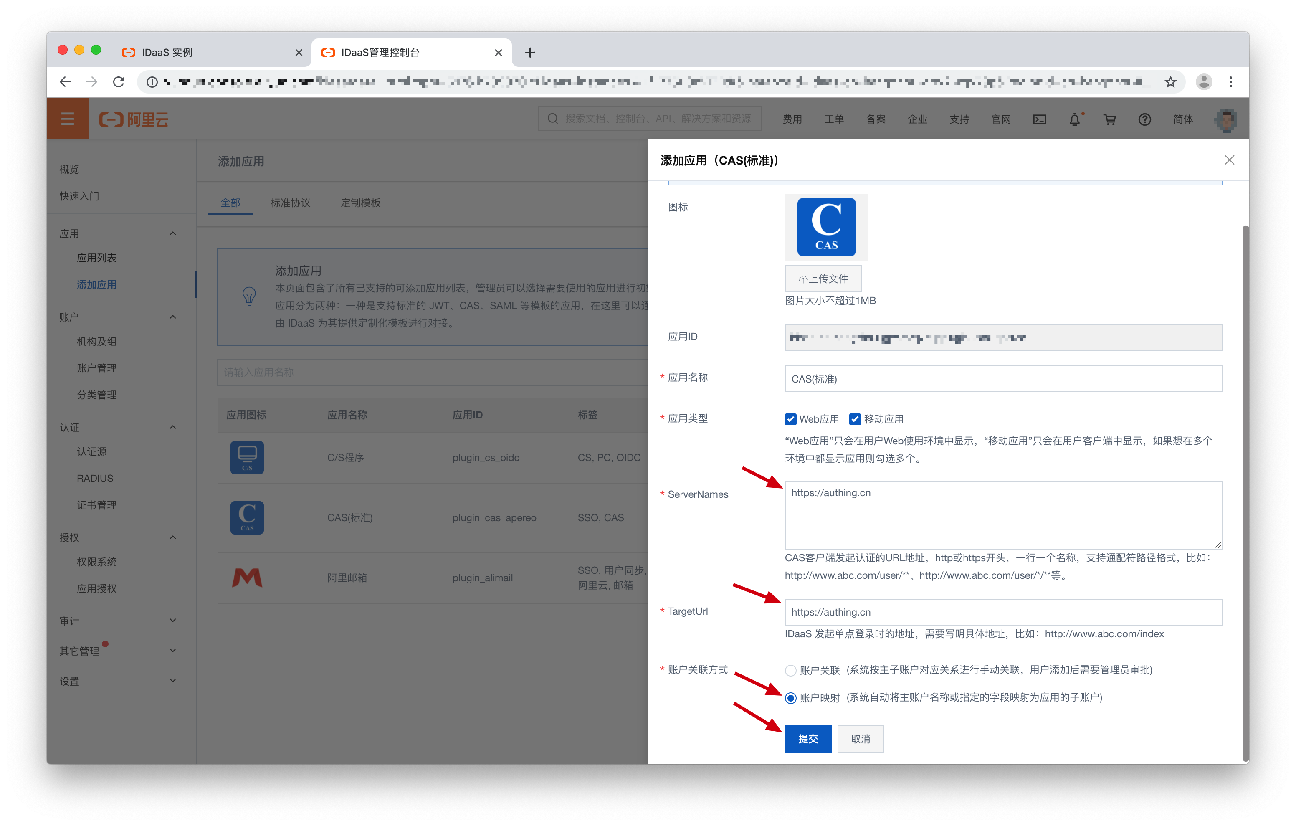Switch language via 简体
1296x826 pixels.
click(x=1182, y=119)
